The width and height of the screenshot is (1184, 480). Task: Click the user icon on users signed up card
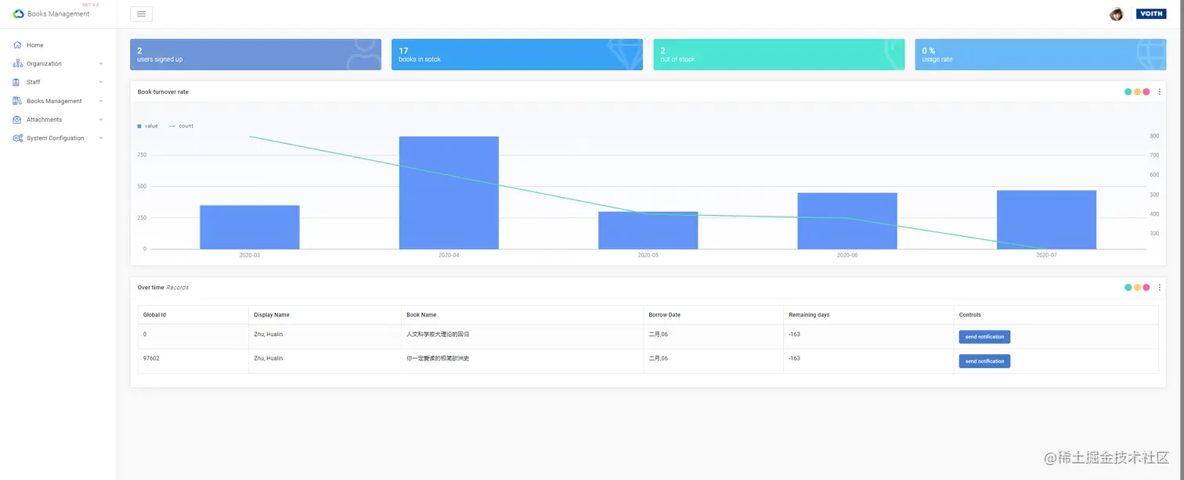pos(364,55)
